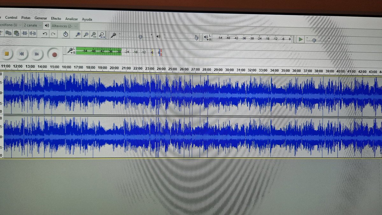Open the Analizar menu

[72, 19]
